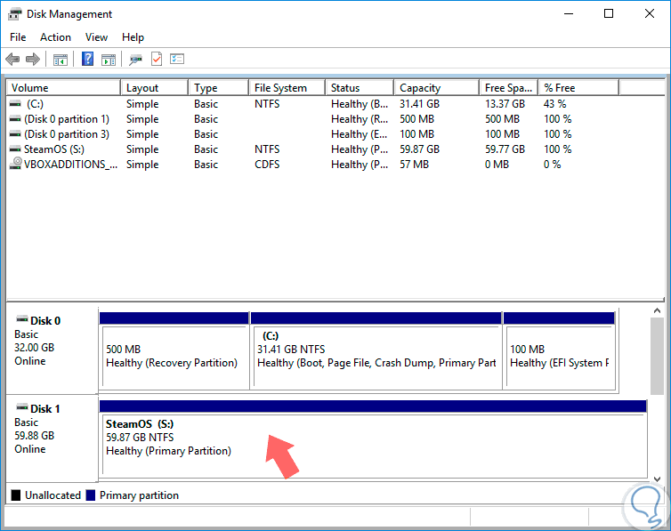The height and width of the screenshot is (531, 671).
Task: Select the (C:) volume row
Action: click(335, 104)
